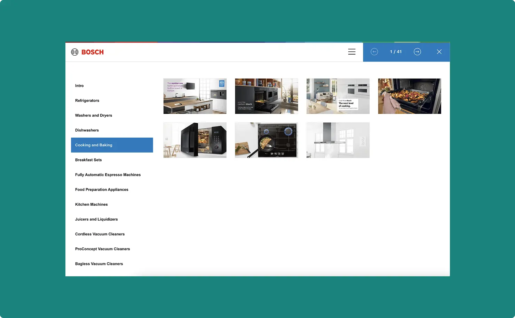Open the gas hob with pan thumbnail

click(266, 140)
